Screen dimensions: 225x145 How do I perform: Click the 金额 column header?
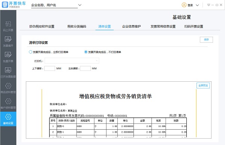coord(142,121)
